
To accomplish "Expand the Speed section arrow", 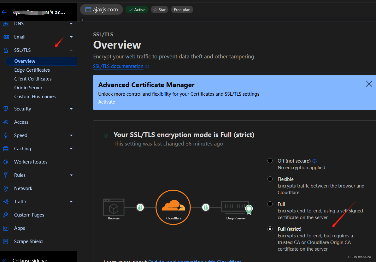I will click(x=71, y=135).
